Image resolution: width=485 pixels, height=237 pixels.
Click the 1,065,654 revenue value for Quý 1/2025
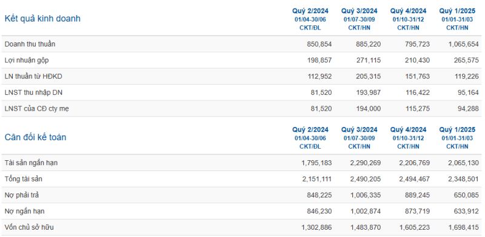click(463, 44)
